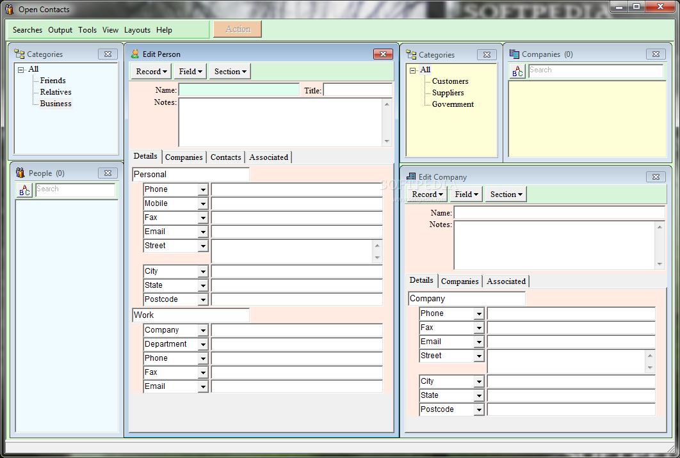
Task: Collapse the All node in left Categories tree
Action: click(x=21, y=70)
